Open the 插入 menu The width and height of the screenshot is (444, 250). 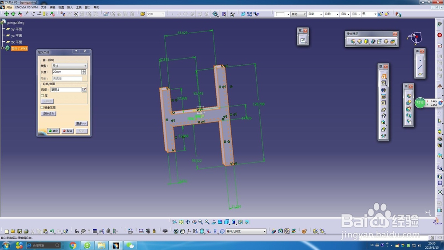[70, 7]
